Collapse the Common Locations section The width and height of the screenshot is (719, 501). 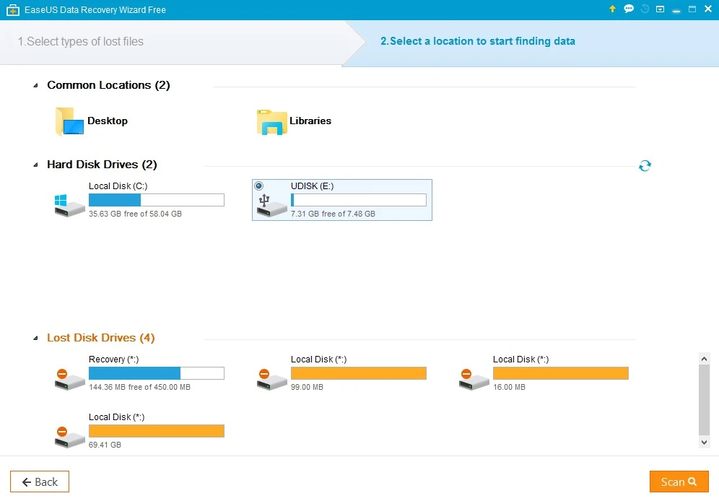pyautogui.click(x=36, y=86)
